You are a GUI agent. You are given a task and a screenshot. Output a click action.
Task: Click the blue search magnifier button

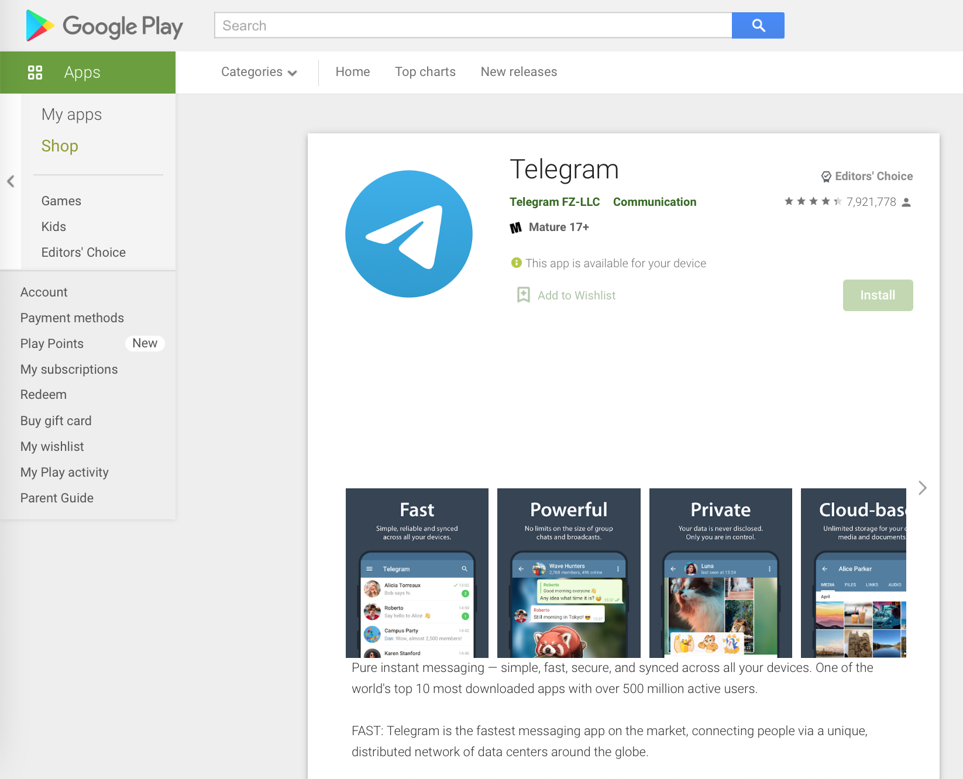pos(758,25)
